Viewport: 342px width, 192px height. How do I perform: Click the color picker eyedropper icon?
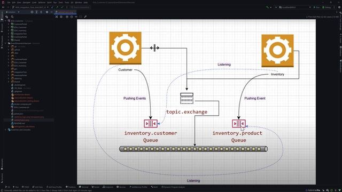point(85,17)
